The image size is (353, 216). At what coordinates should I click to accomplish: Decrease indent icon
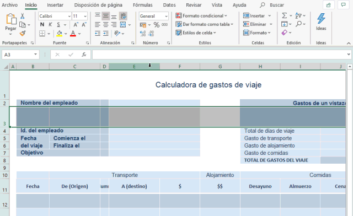pyautogui.click(x=98, y=34)
